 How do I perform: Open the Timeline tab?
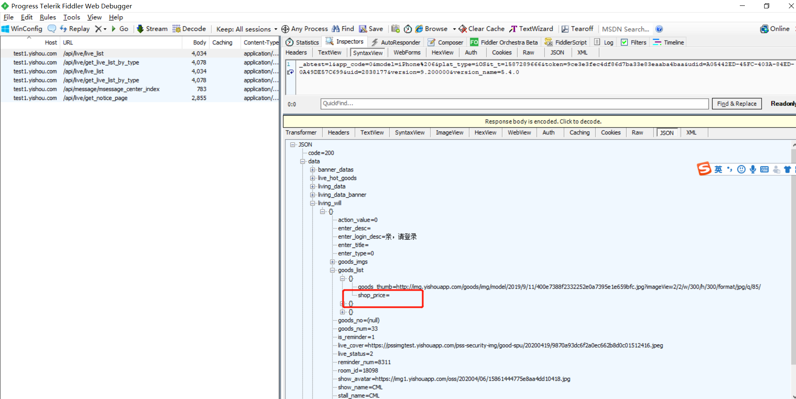click(669, 42)
